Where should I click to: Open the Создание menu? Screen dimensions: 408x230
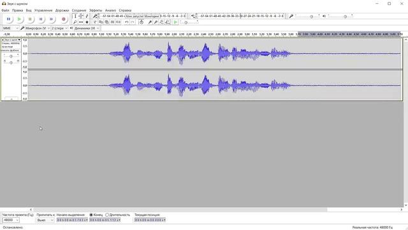click(x=79, y=10)
